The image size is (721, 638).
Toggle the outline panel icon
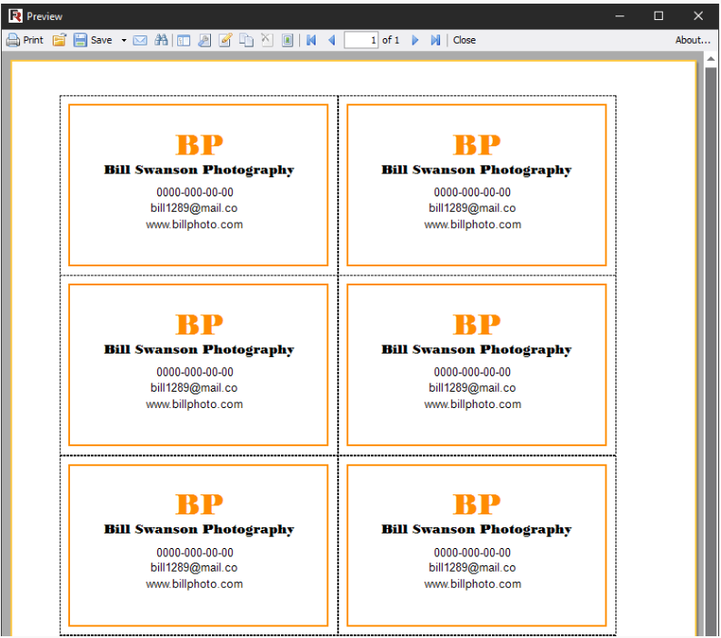point(184,41)
